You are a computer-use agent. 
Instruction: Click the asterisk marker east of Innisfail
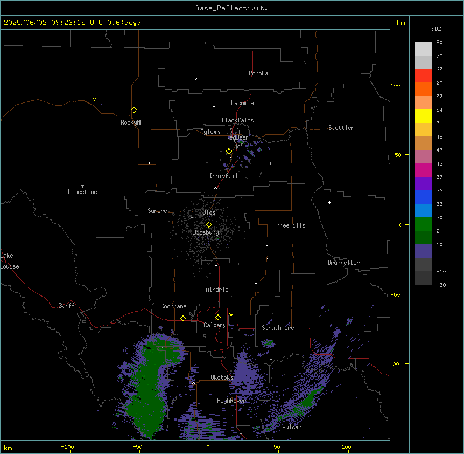tap(270, 163)
